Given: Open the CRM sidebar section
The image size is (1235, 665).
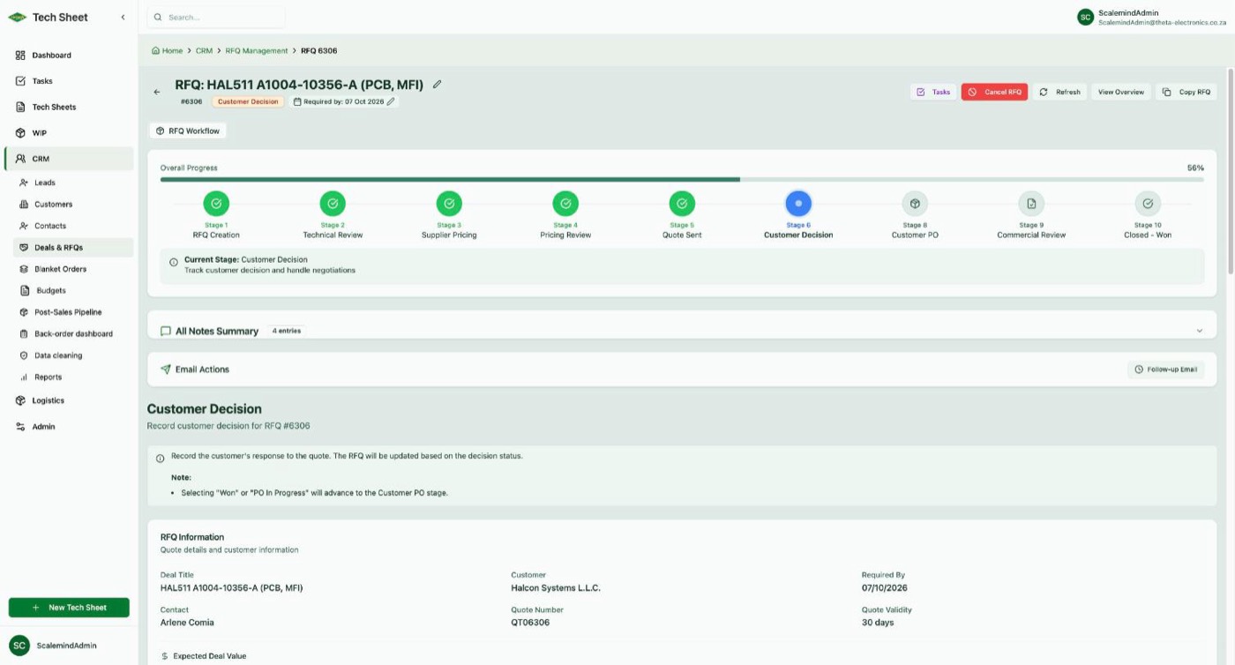Looking at the screenshot, I should [x=69, y=159].
